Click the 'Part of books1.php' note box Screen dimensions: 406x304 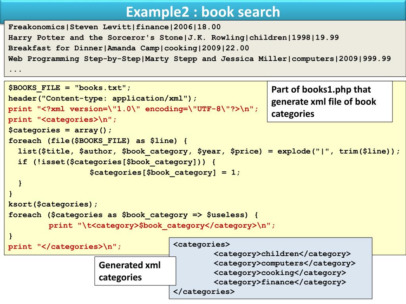click(329, 102)
